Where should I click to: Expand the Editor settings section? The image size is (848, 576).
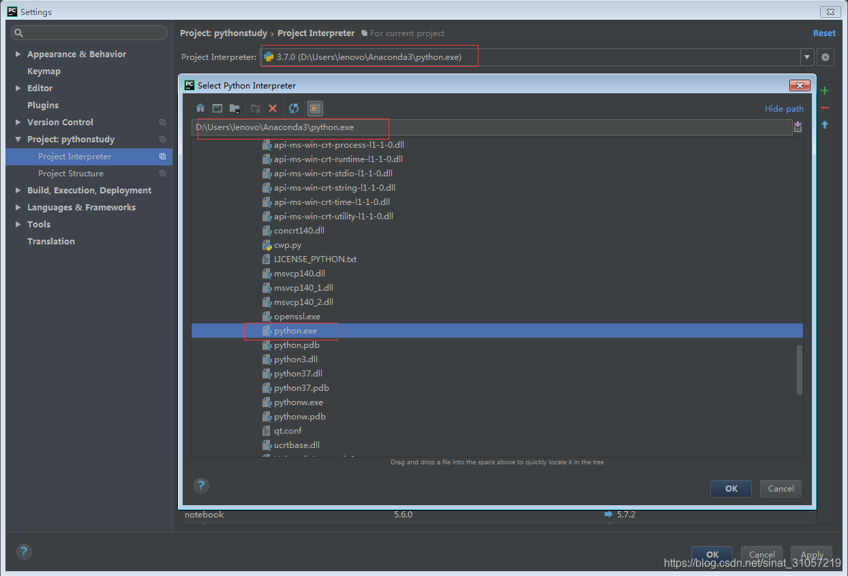click(x=18, y=88)
